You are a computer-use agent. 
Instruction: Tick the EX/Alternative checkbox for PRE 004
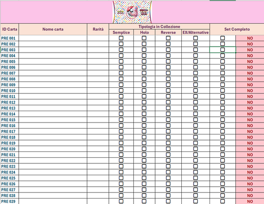pyautogui.click(x=196, y=56)
